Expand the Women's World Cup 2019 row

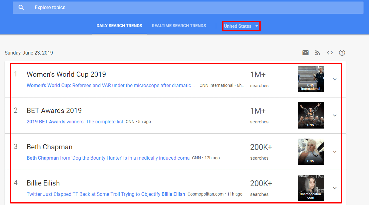point(335,79)
